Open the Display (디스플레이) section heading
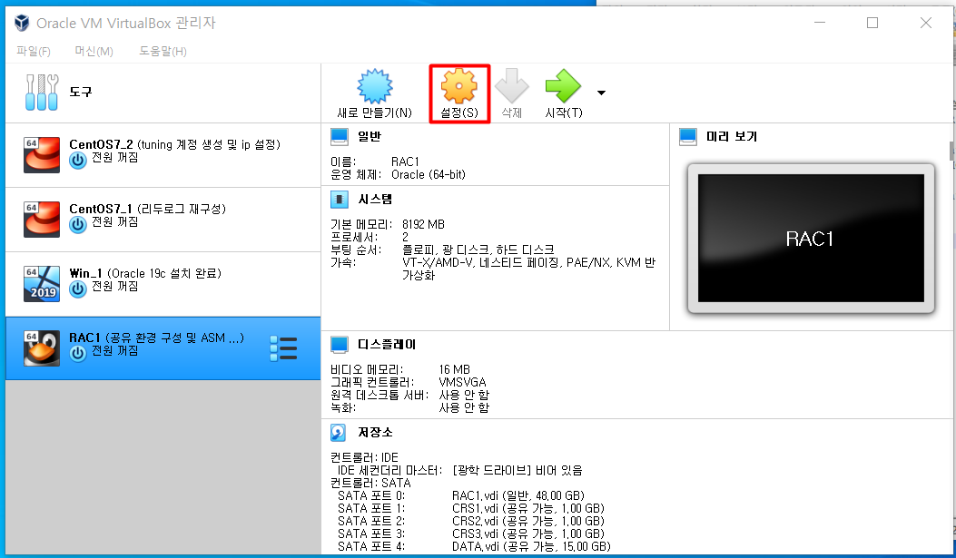This screenshot has width=956, height=558. coord(387,344)
